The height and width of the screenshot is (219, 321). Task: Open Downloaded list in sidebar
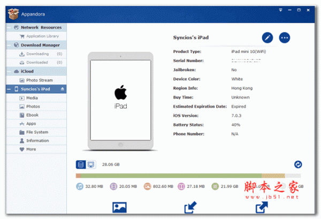36,63
